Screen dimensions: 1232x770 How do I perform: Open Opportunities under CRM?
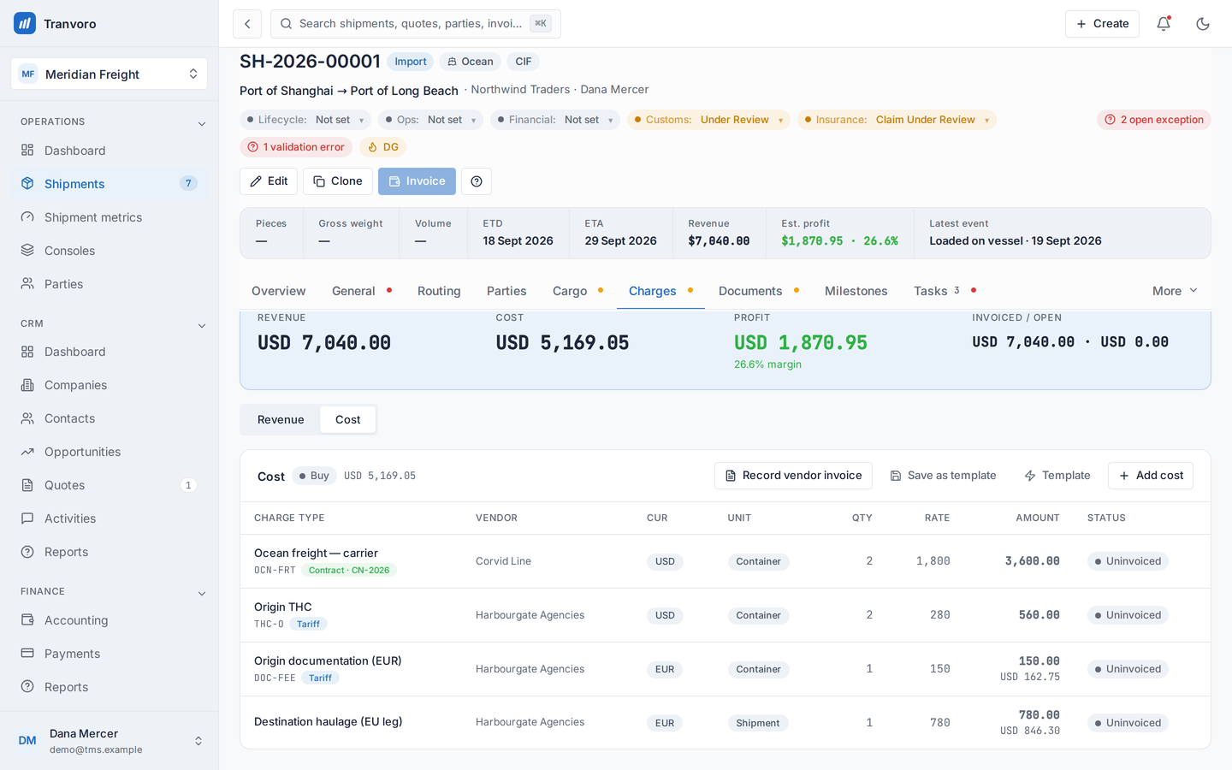coord(110,452)
